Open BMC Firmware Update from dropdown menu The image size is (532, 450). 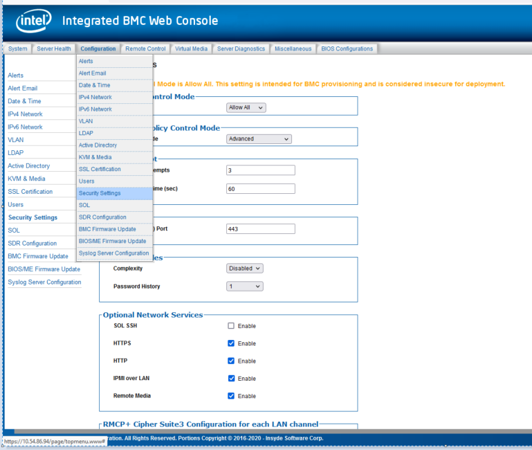point(115,229)
